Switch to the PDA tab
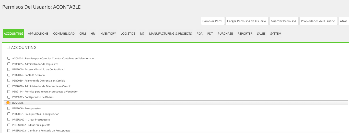Screen dimensions: 349x133 pos(200,33)
